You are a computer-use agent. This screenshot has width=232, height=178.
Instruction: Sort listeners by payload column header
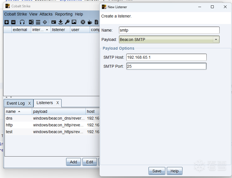click(59, 111)
